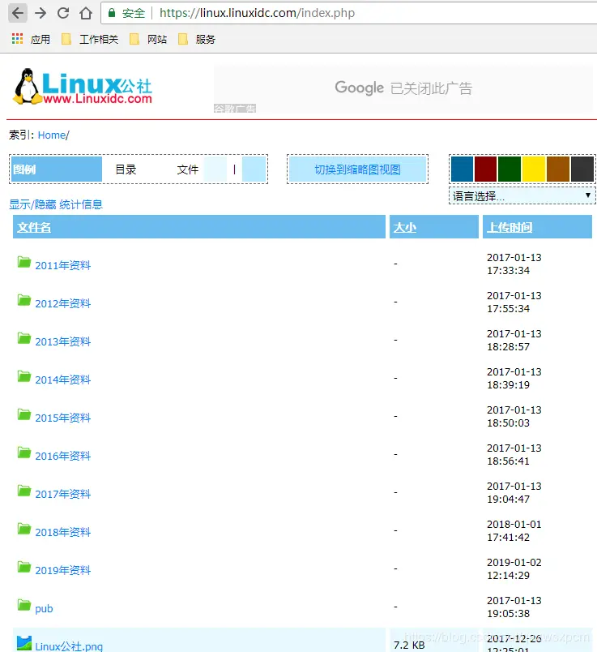597x652 pixels.
Task: Click folder icon for 2011年资料
Action: 24,262
